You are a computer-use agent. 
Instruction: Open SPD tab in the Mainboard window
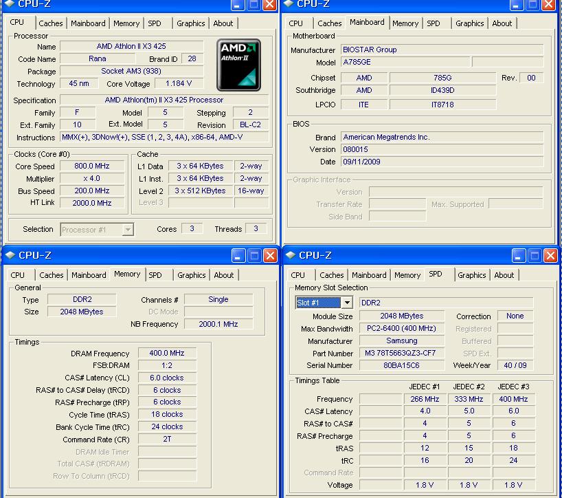[434, 23]
